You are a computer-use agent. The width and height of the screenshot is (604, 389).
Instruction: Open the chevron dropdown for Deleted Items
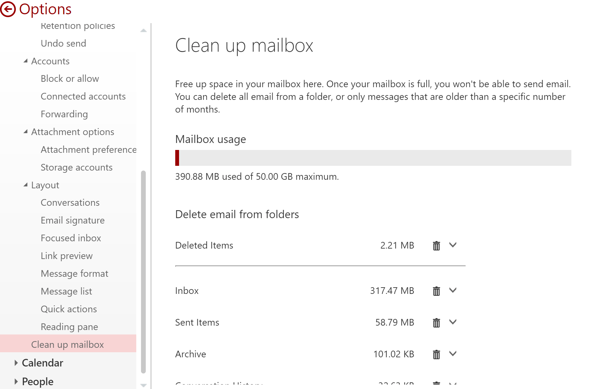coord(453,245)
